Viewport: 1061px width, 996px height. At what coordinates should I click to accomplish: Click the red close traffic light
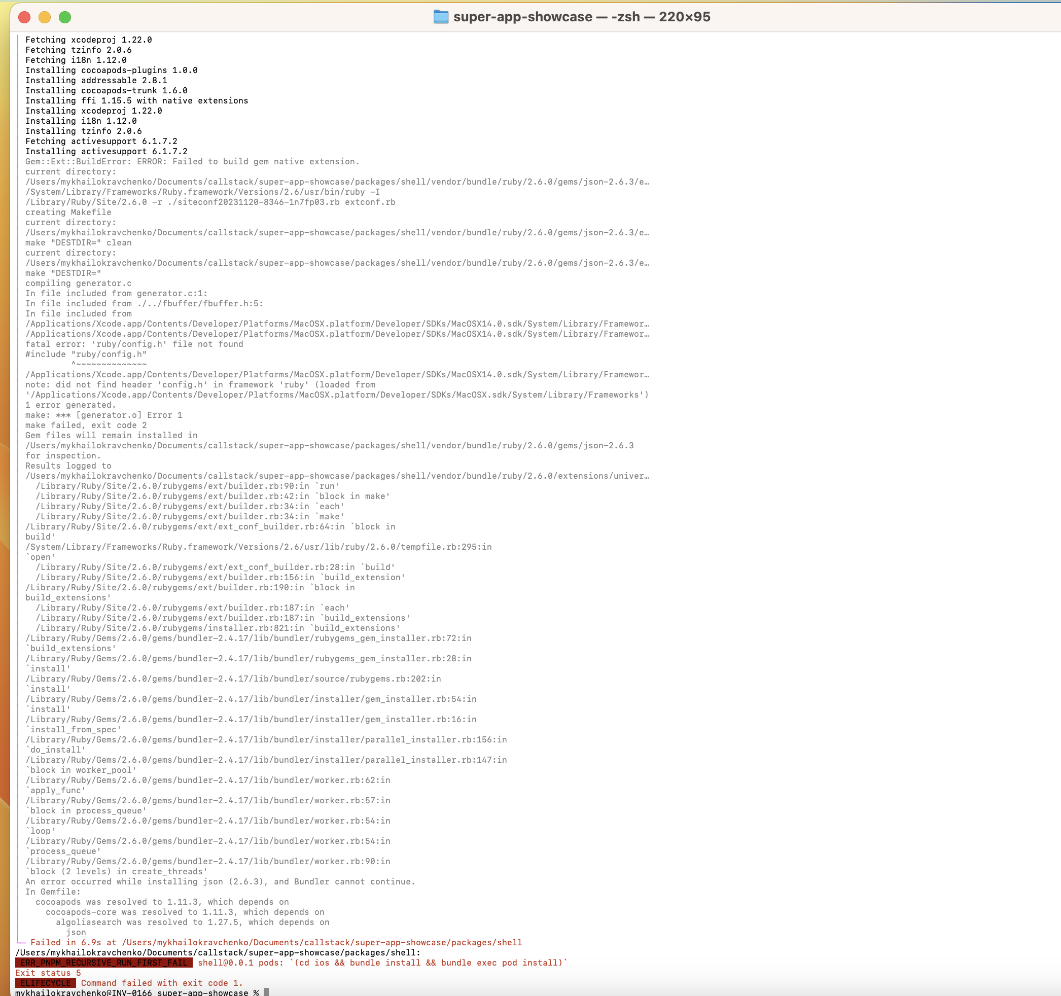click(23, 17)
